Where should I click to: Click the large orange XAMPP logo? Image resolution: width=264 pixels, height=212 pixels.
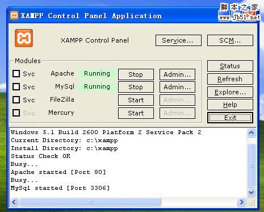tap(24, 38)
